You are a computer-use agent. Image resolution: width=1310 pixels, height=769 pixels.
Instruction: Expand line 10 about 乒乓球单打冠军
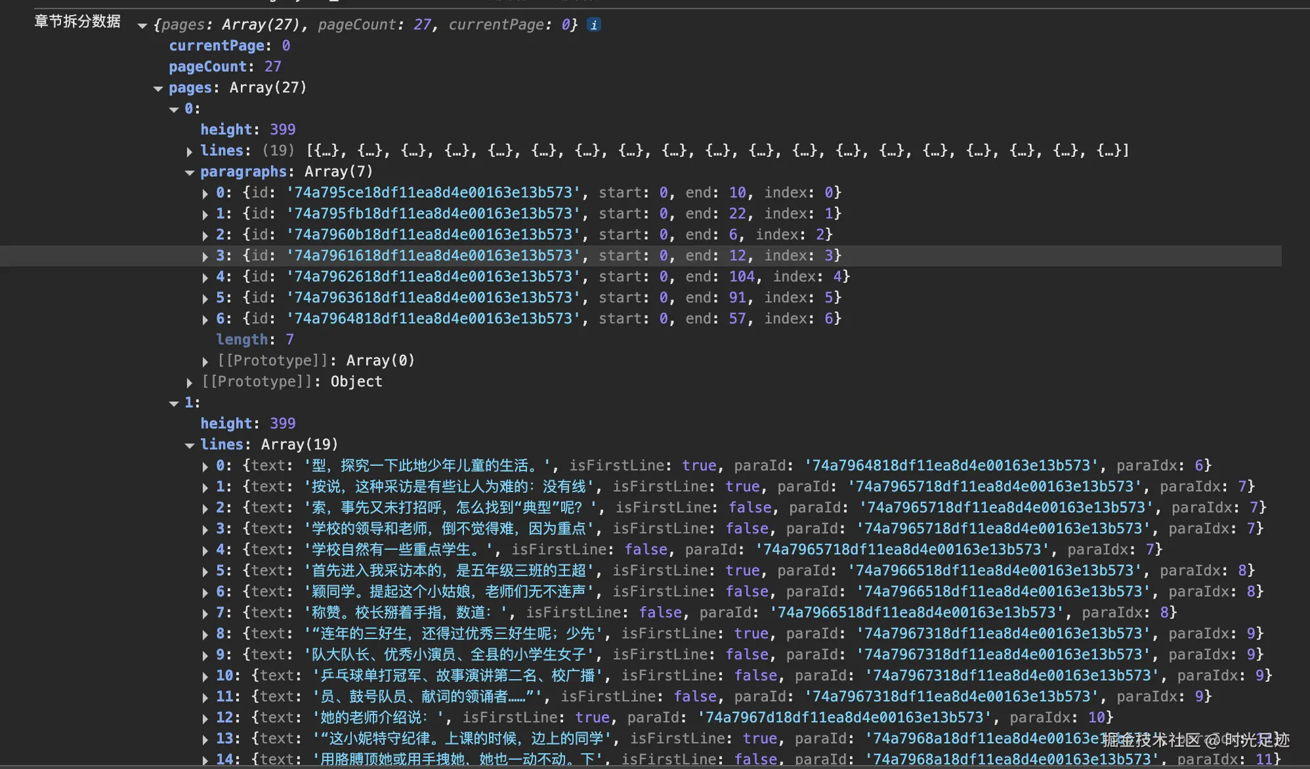point(205,676)
